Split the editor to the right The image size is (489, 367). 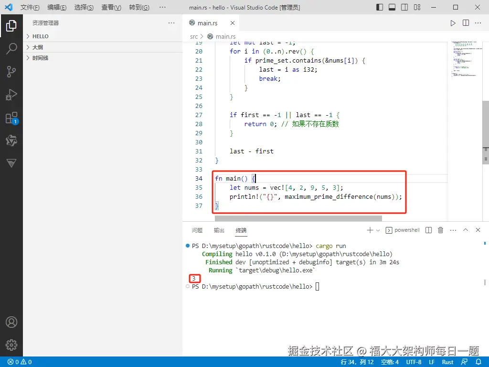click(466, 23)
